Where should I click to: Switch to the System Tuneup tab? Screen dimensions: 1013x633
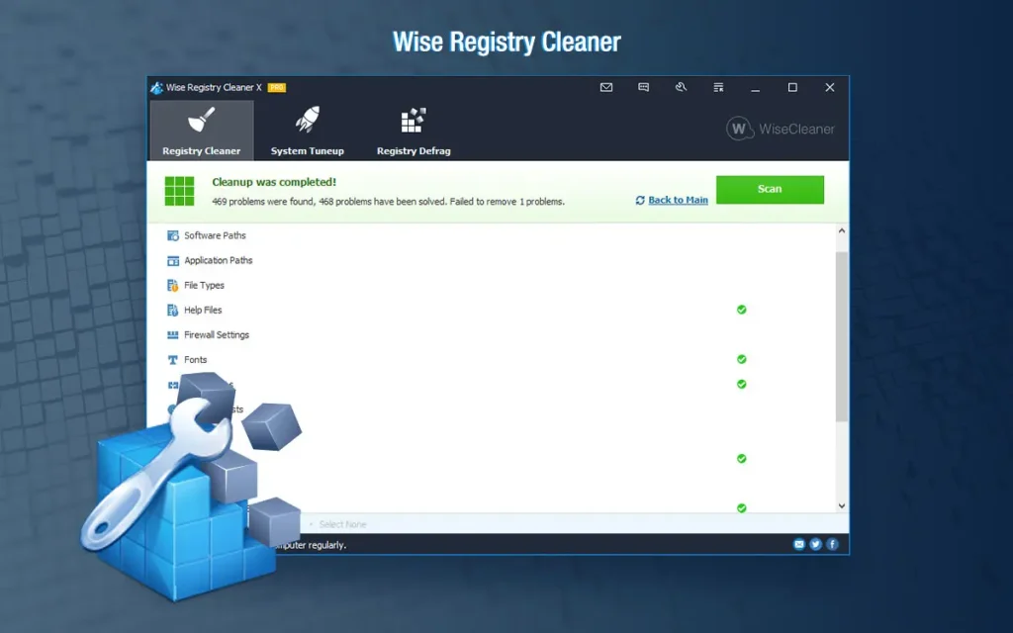click(x=307, y=131)
